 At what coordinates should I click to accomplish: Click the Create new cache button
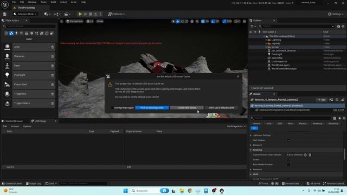click(187, 108)
